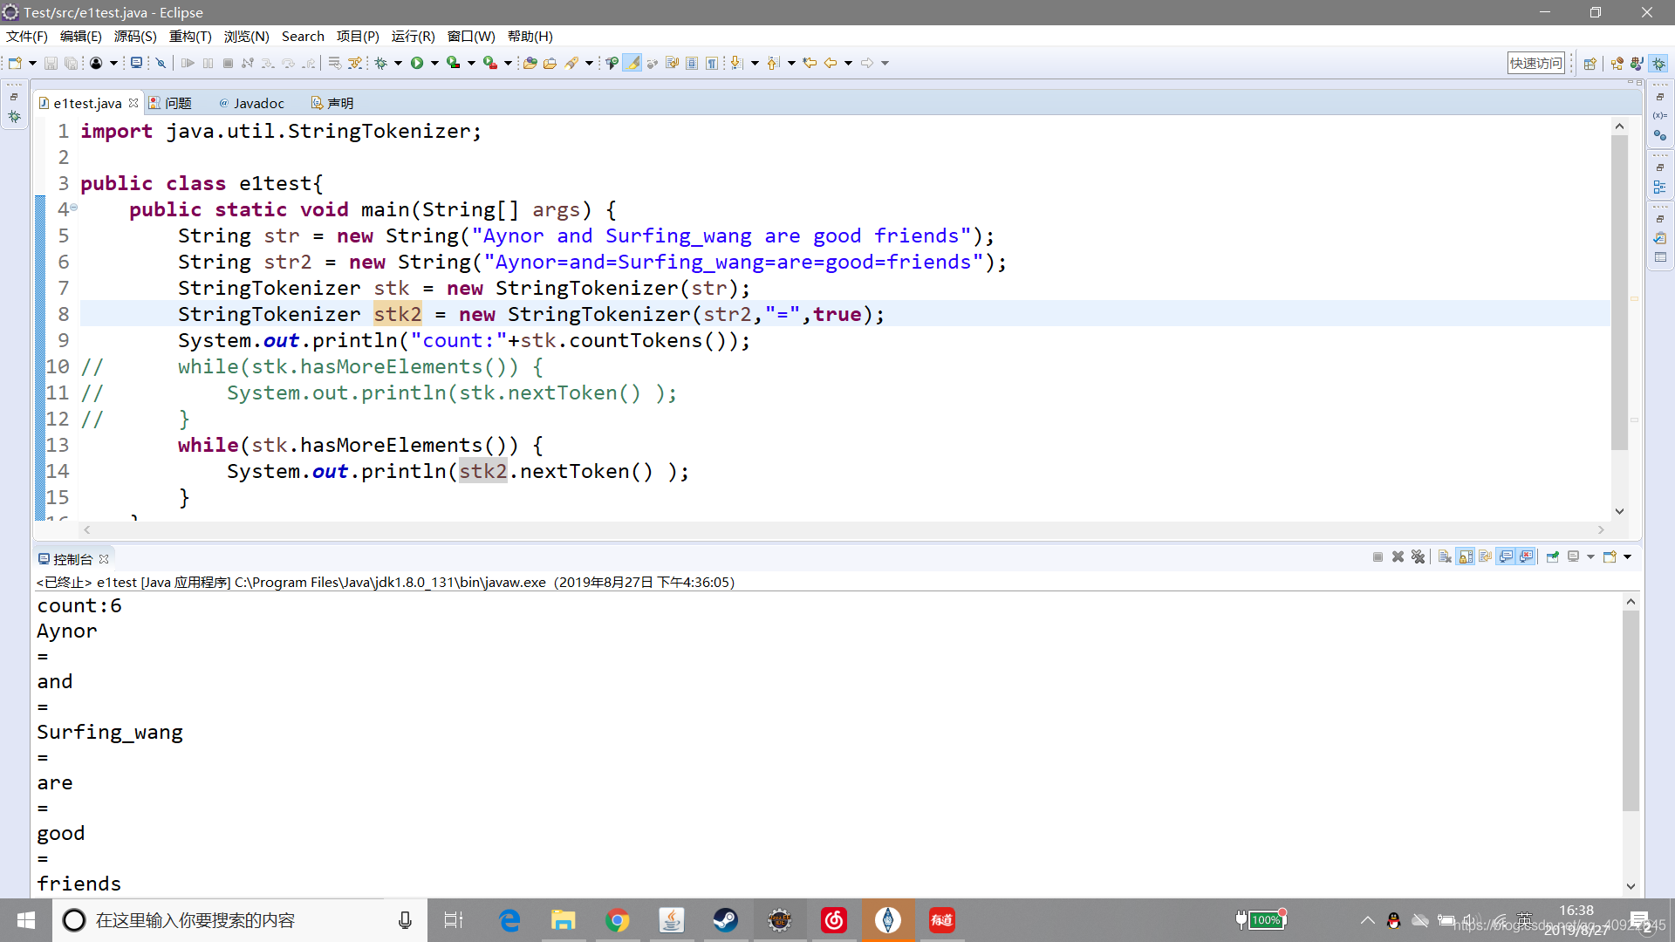Remove all terminated launches in console
Image resolution: width=1675 pixels, height=942 pixels.
tap(1417, 556)
